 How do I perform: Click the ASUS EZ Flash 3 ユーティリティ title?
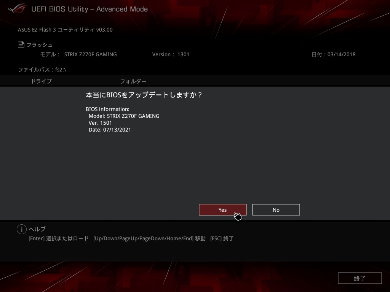(x=65, y=30)
